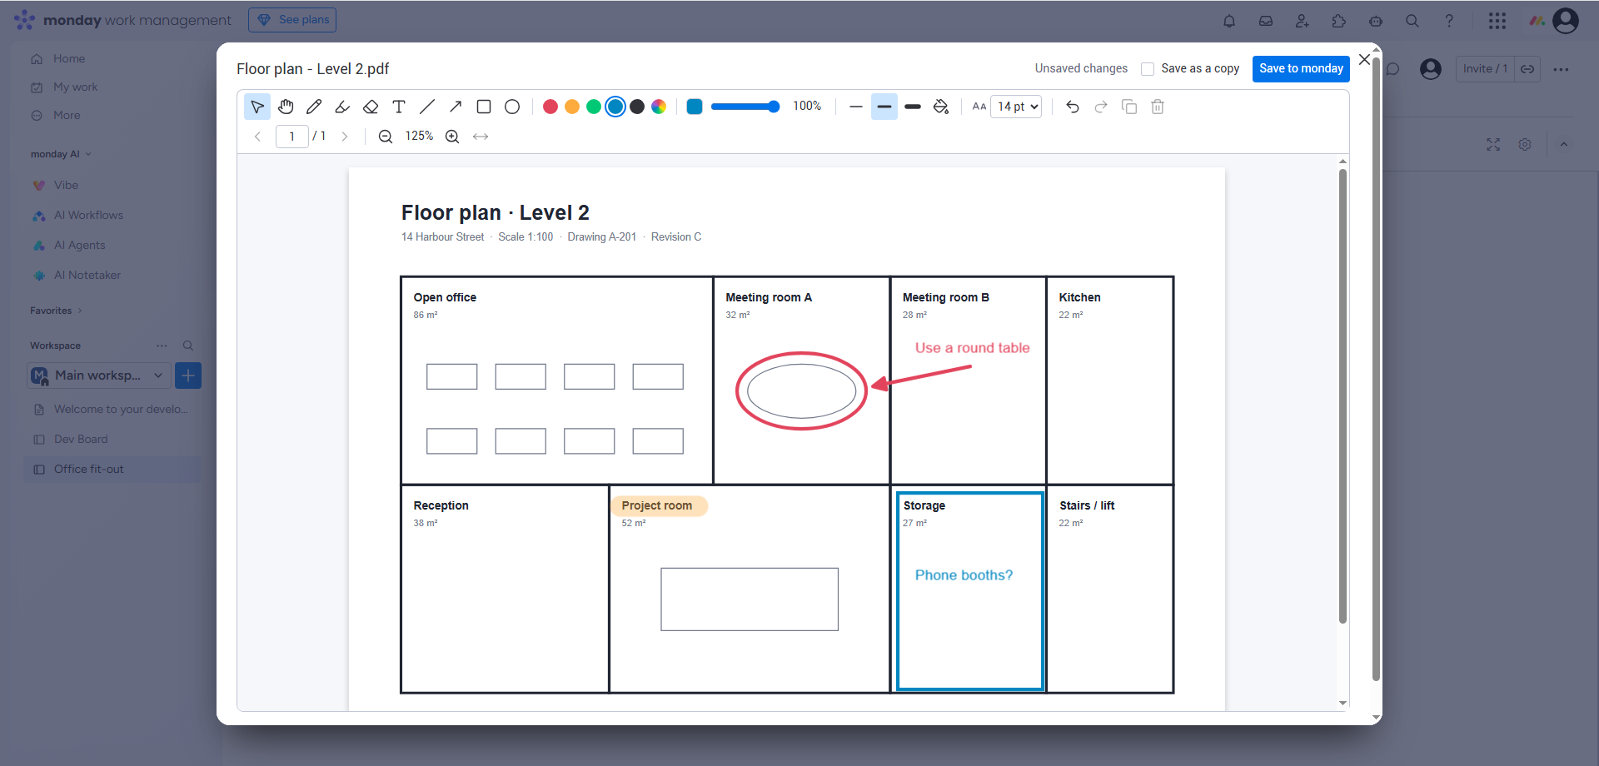Go to next PDF page
Image resolution: width=1599 pixels, height=766 pixels.
345,137
